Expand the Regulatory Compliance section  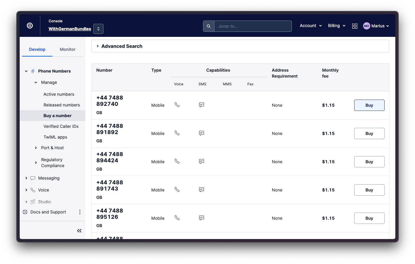click(36, 163)
